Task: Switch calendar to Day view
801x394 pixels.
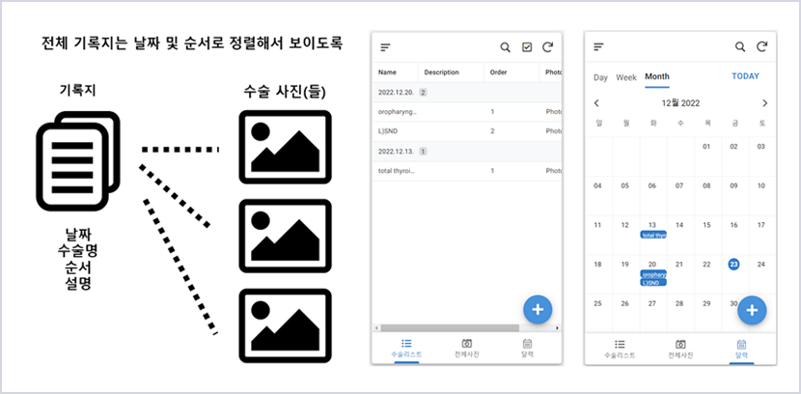Action: [600, 76]
